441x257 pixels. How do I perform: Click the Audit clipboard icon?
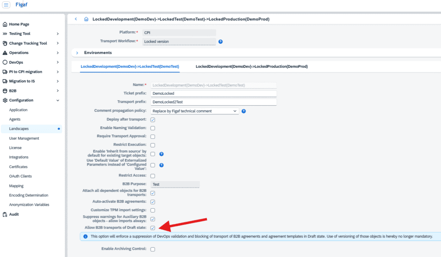(x=5, y=214)
